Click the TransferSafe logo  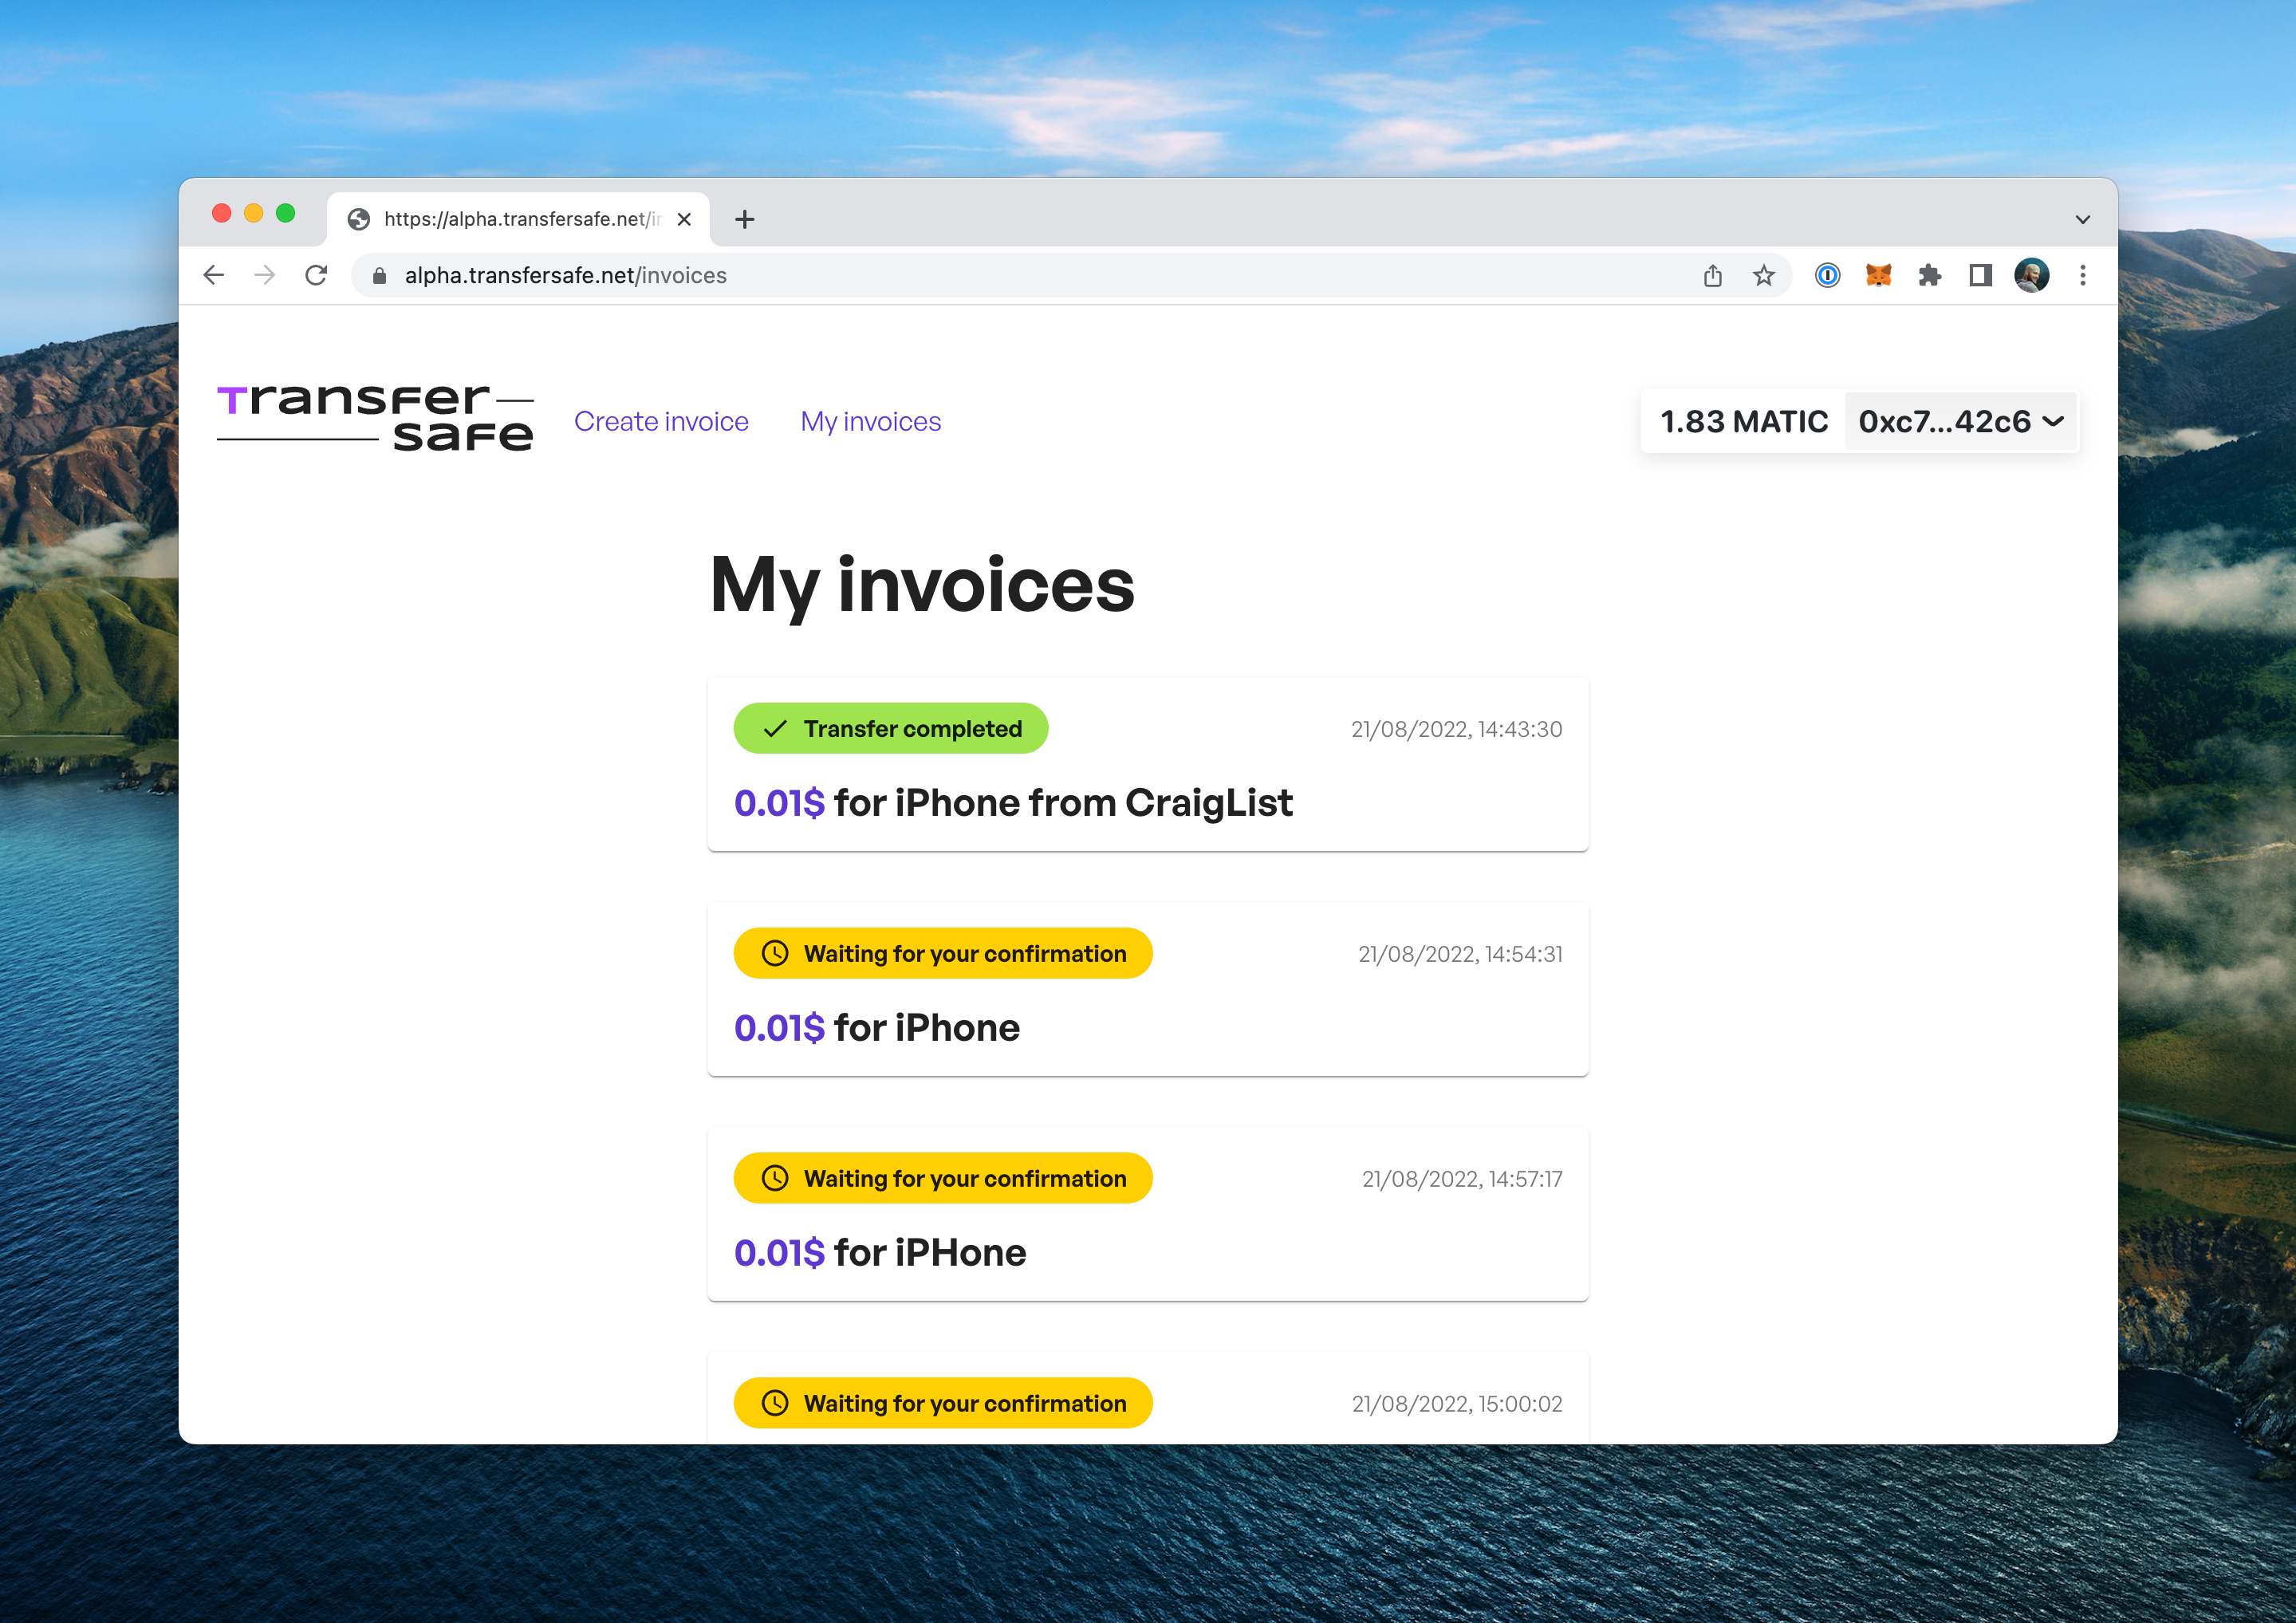[375, 418]
